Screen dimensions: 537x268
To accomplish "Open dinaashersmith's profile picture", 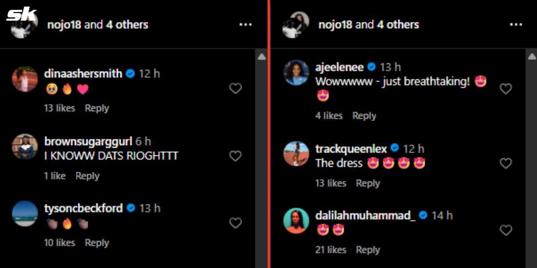I will click(25, 79).
